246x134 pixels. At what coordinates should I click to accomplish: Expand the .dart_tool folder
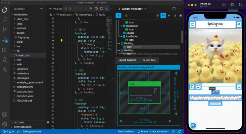pos(23,19)
